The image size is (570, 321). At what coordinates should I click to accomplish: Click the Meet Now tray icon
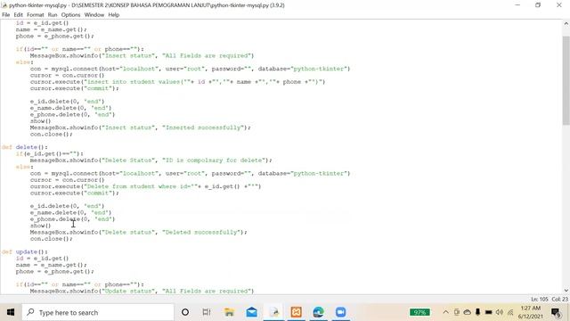457,312
